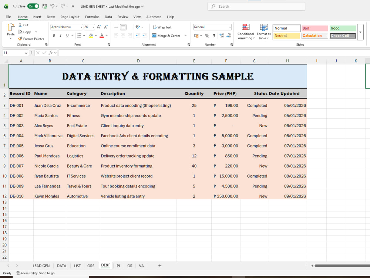Image resolution: width=370 pixels, height=278 pixels.
Task: Click the Redo arrow icon
Action: (x=63, y=6)
